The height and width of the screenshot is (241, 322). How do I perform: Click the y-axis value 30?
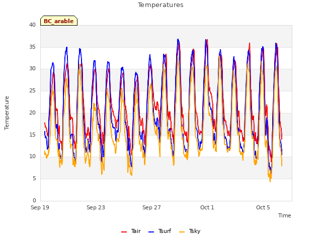(x=32, y=69)
